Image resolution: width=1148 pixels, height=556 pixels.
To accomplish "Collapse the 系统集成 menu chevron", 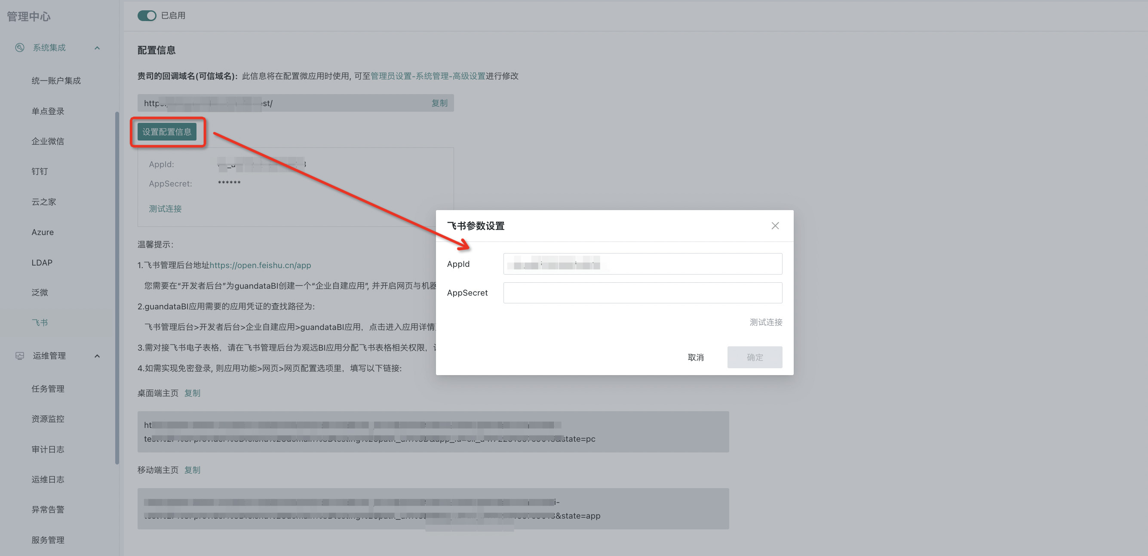I will (97, 48).
